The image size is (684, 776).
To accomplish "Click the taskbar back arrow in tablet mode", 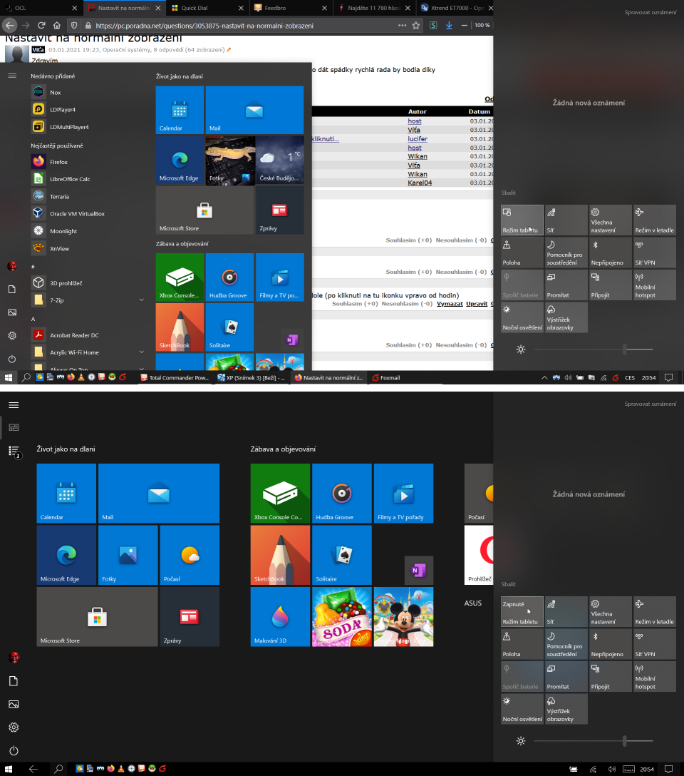I will coord(33,769).
